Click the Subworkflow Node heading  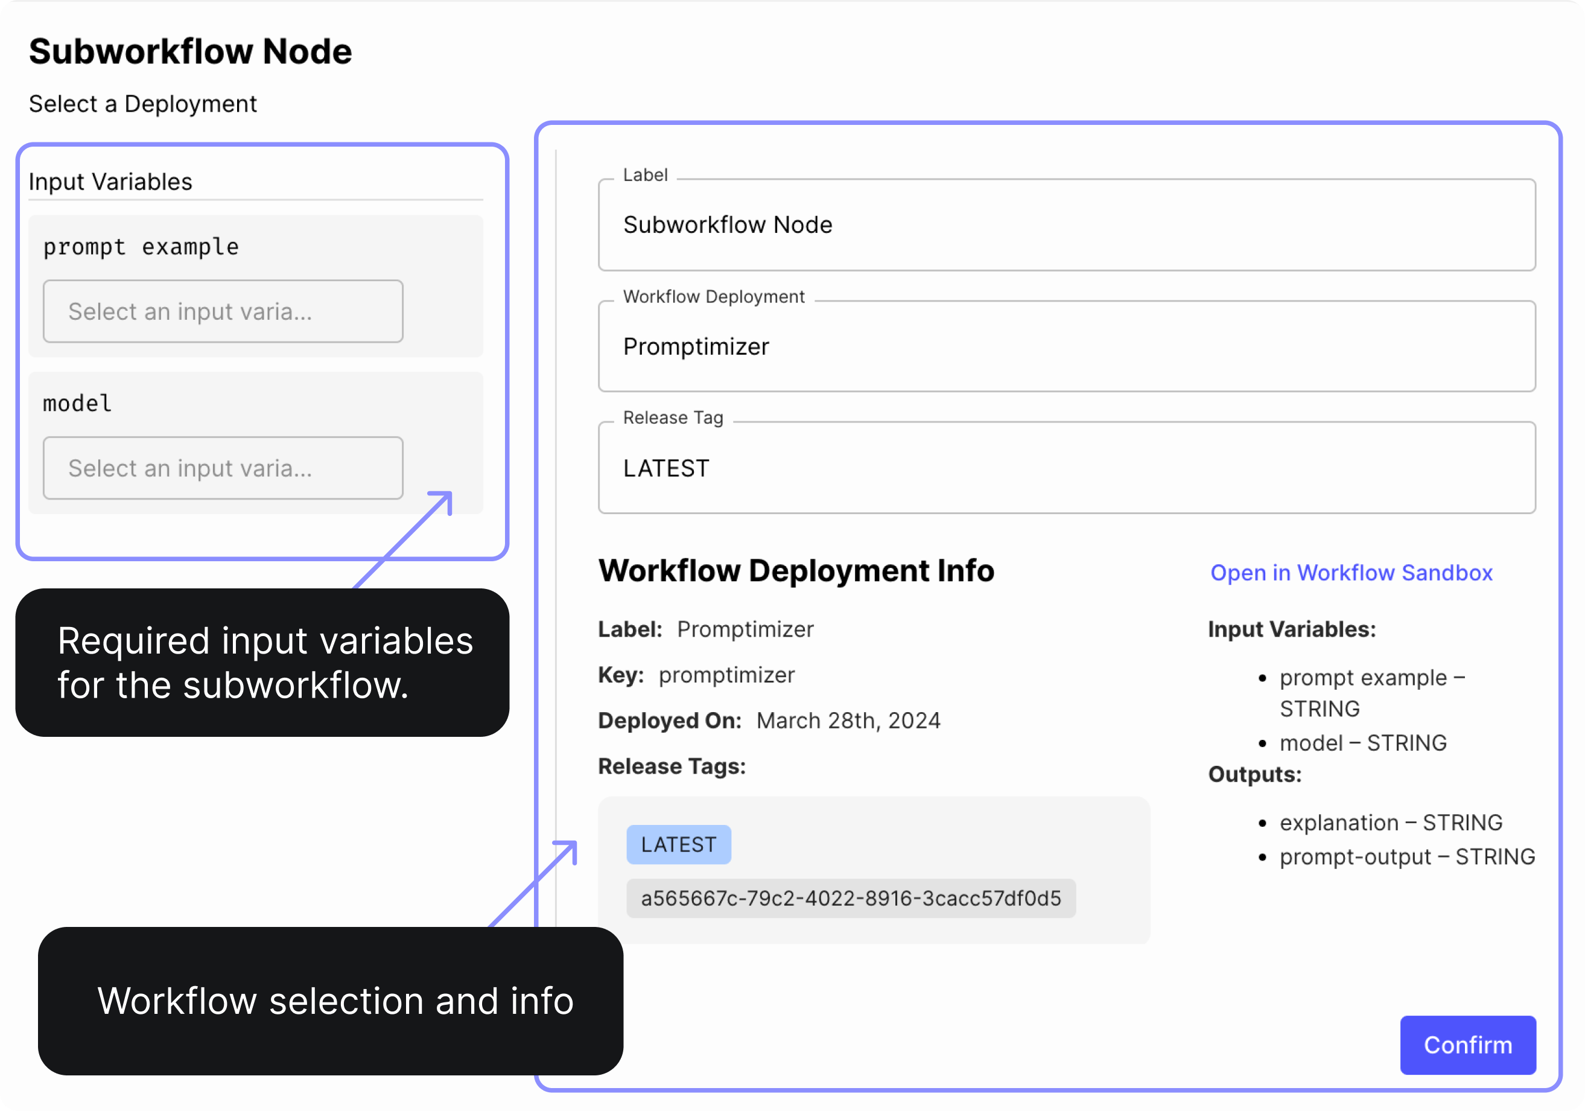190,52
